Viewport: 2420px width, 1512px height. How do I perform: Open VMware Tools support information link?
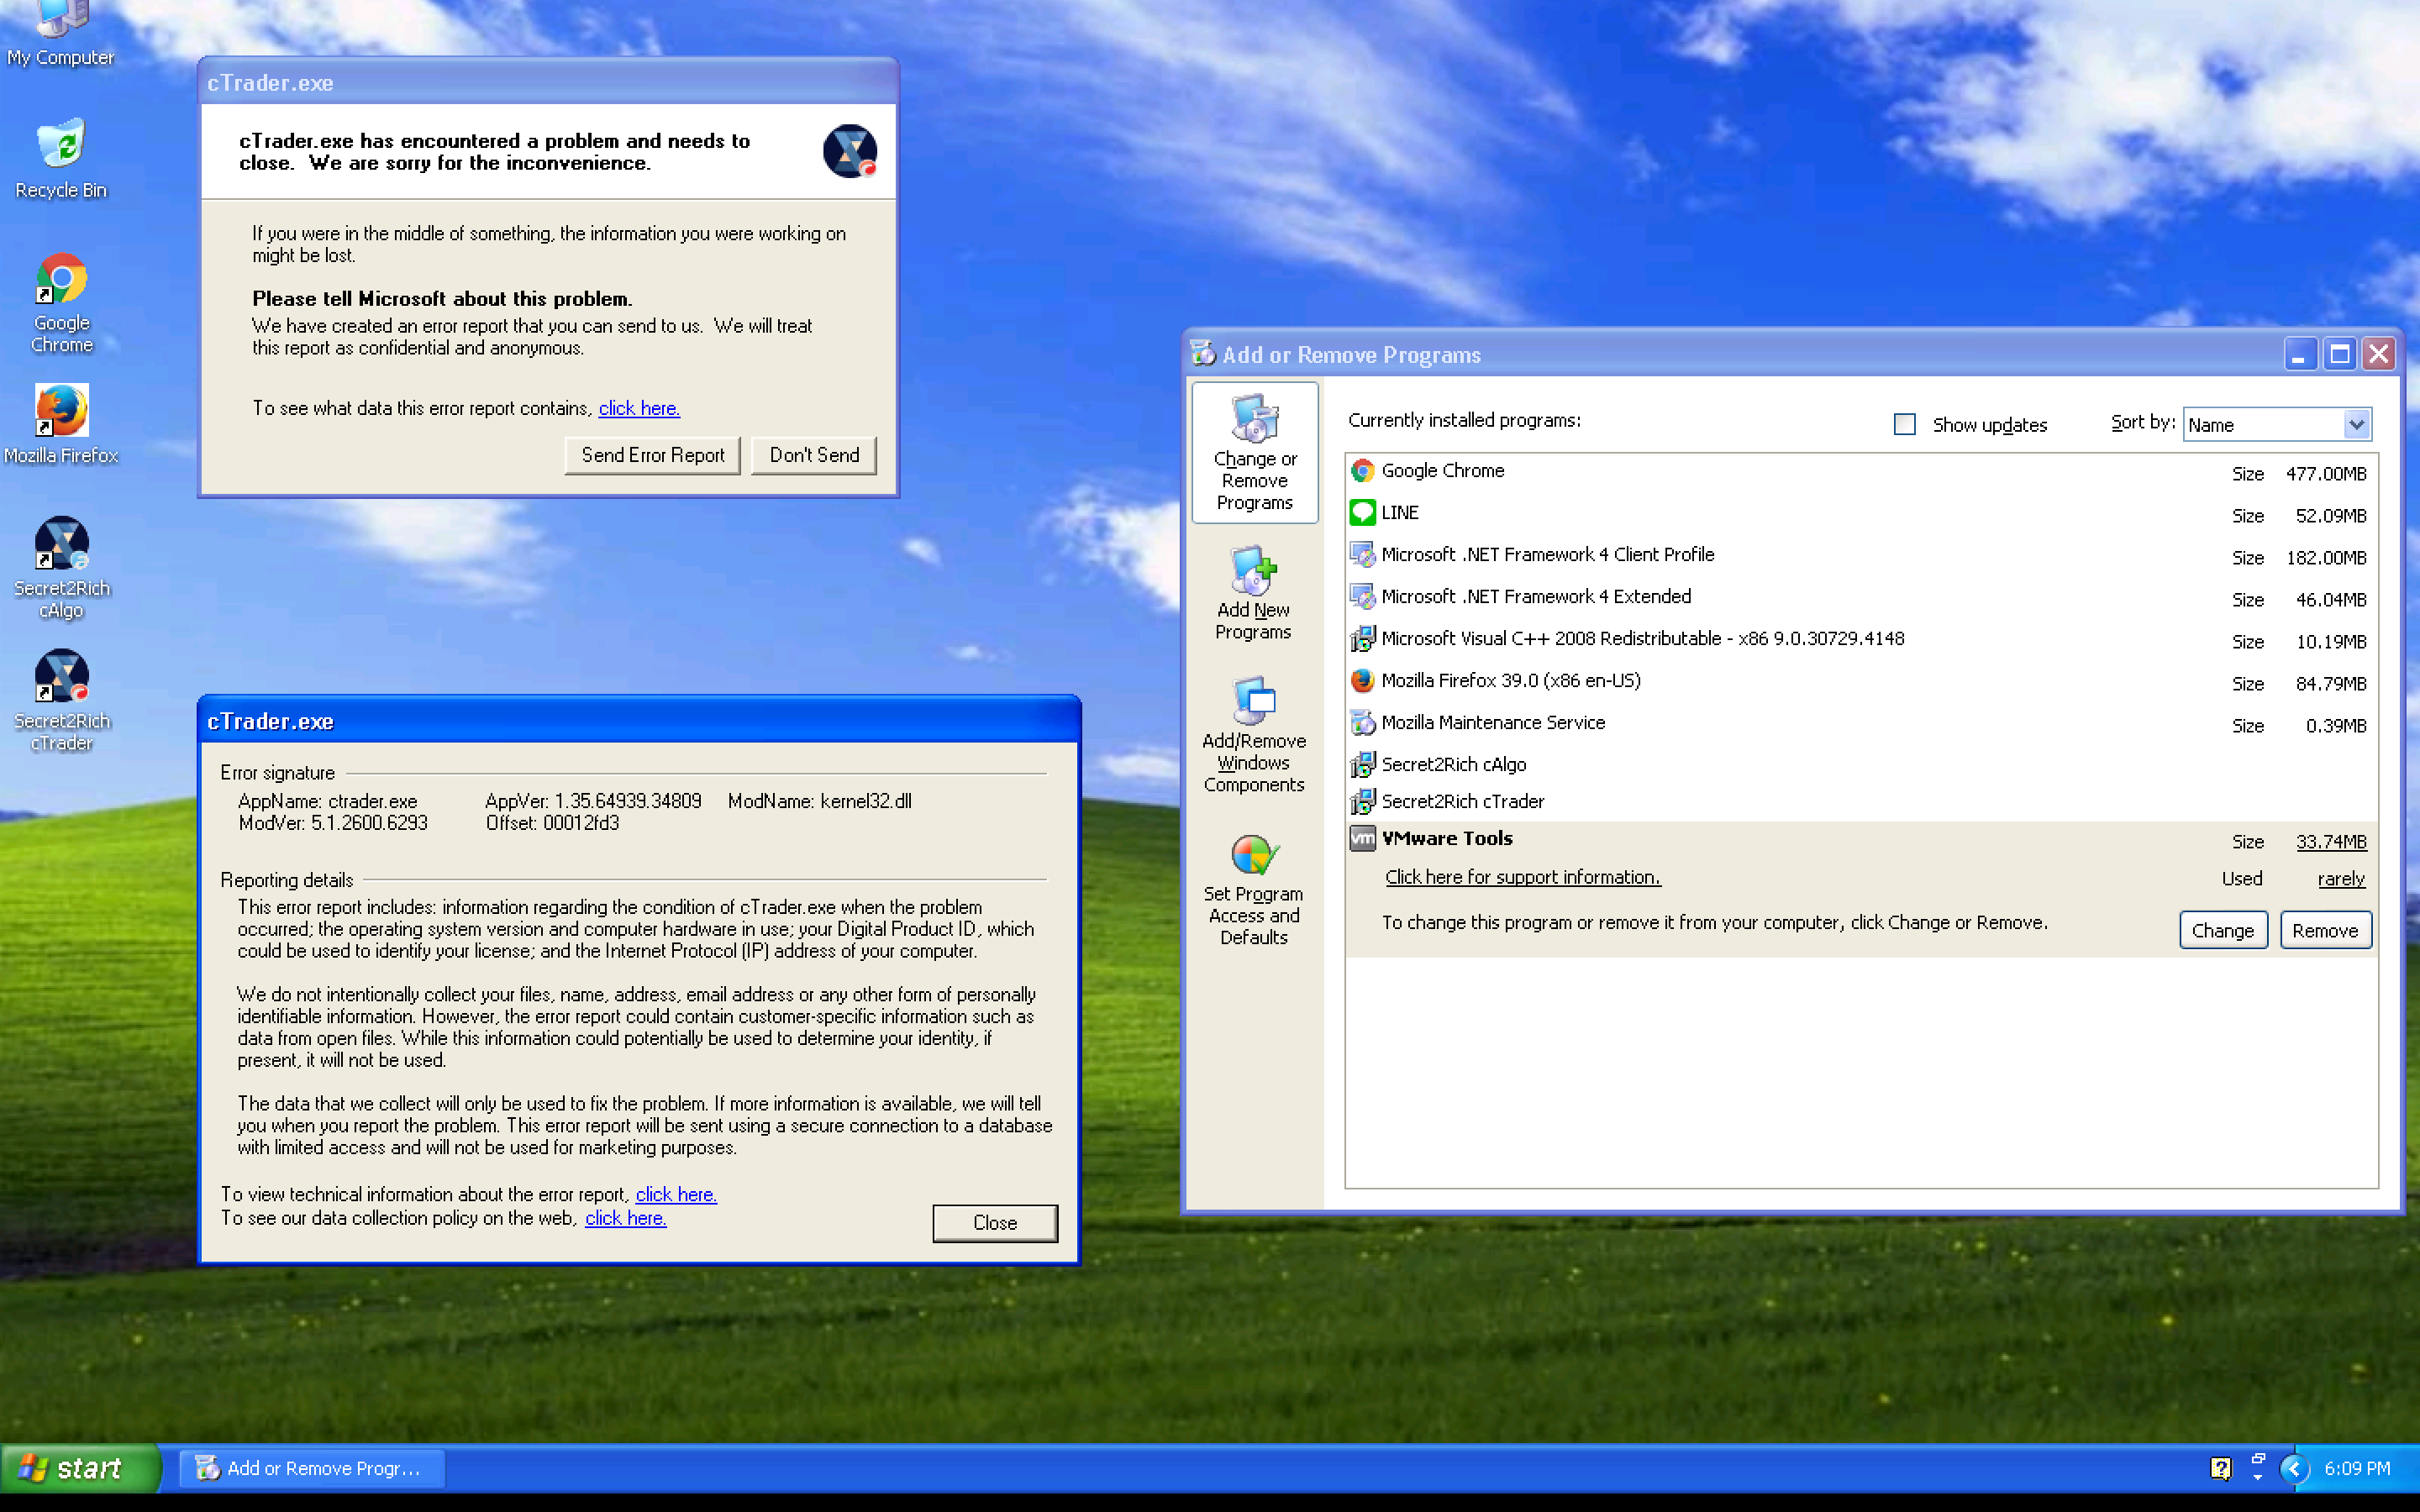point(1522,877)
